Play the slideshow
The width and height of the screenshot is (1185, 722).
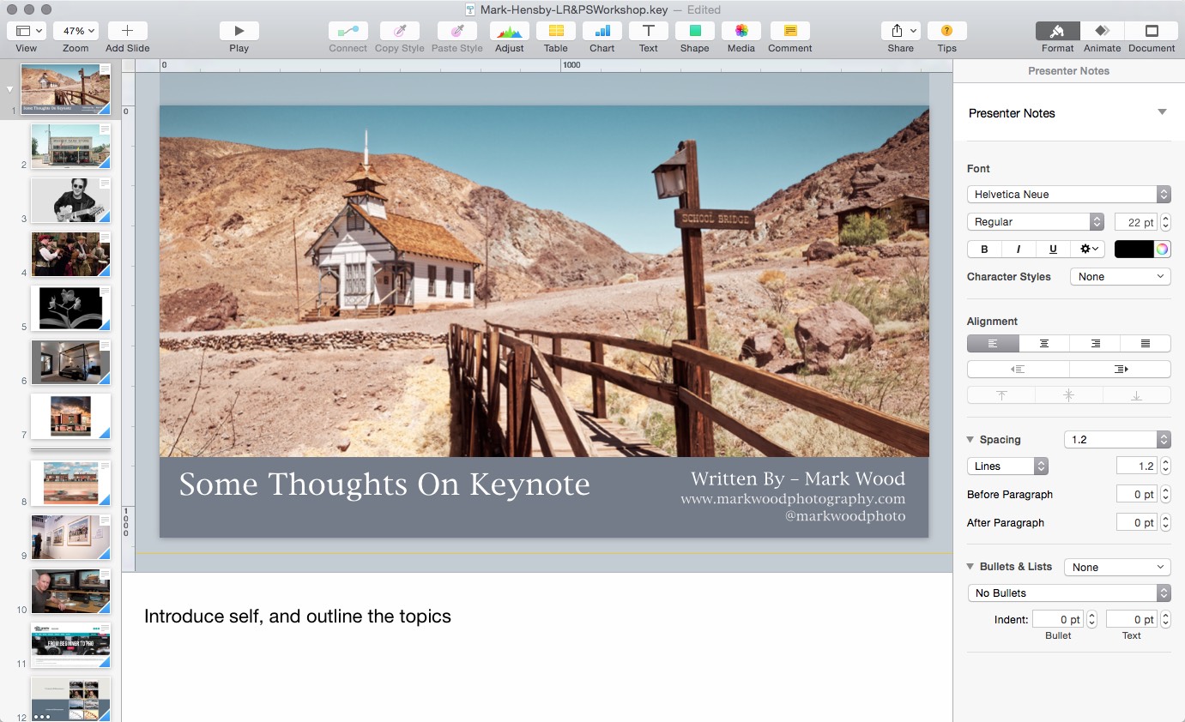[239, 31]
